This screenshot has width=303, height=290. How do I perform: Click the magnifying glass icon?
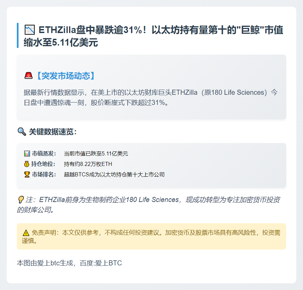click(x=22, y=132)
